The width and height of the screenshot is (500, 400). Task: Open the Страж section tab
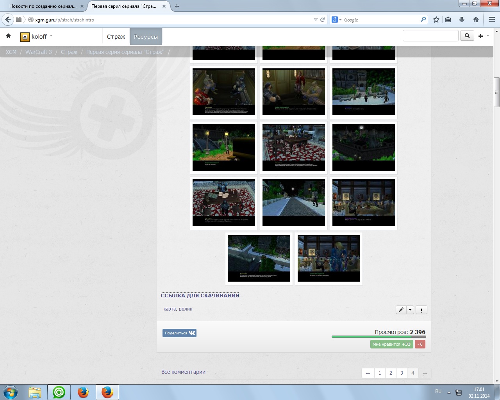(116, 37)
